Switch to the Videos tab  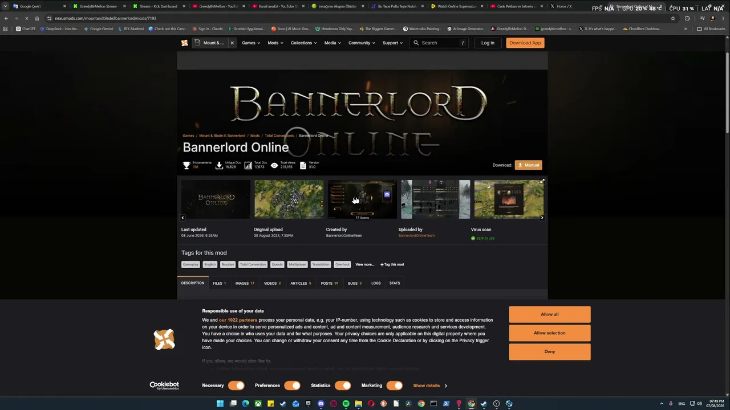(272, 283)
